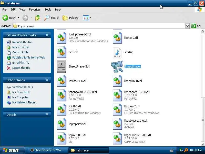The width and height of the screenshot is (205, 154).
Task: Select the libpng16-16.dll file icon
Action: [x=117, y=81]
